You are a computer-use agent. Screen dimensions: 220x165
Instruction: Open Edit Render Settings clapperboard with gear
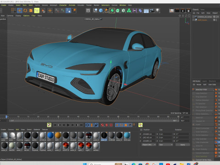(188, 11)
